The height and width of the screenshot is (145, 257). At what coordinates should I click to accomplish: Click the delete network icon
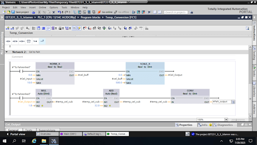click(x=12, y=28)
